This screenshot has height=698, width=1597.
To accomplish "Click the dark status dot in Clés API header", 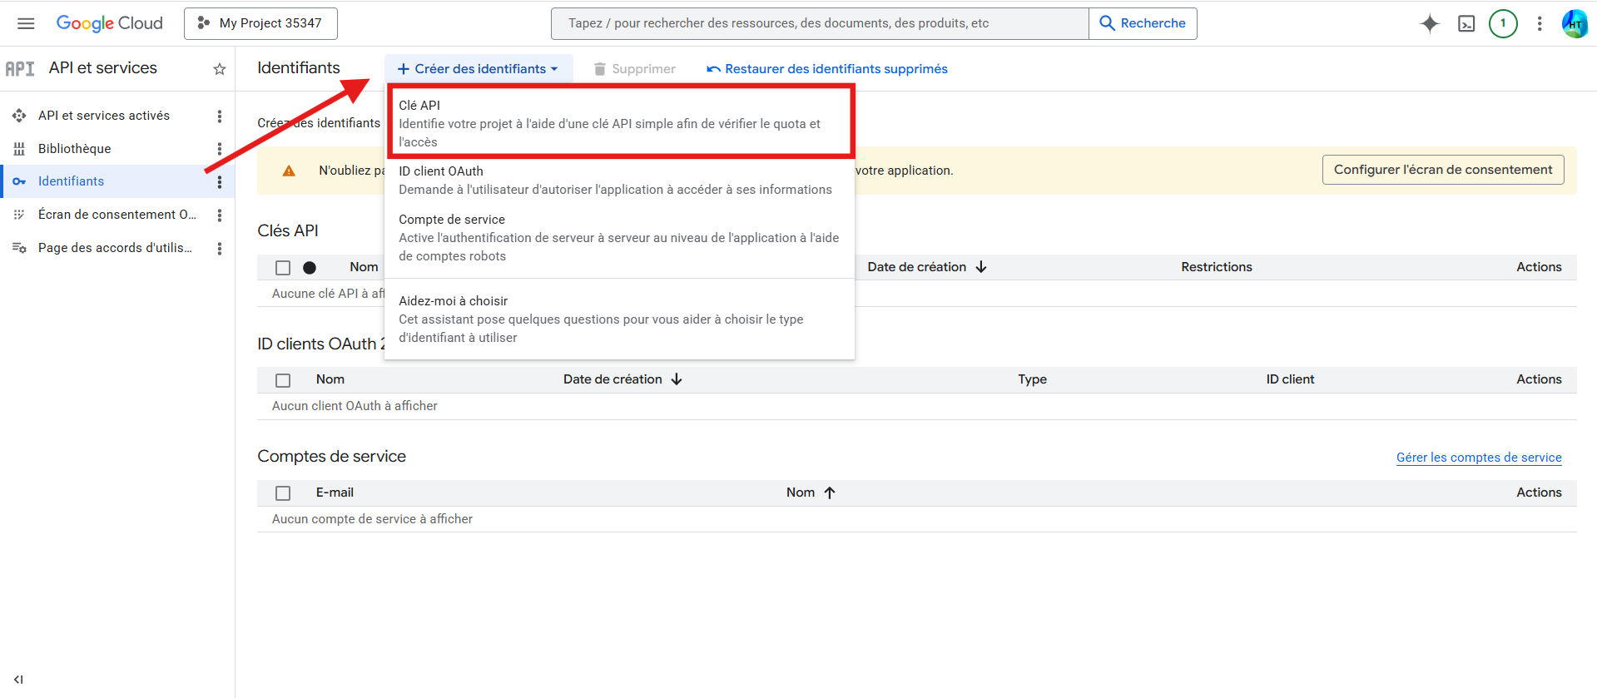I will coord(310,268).
